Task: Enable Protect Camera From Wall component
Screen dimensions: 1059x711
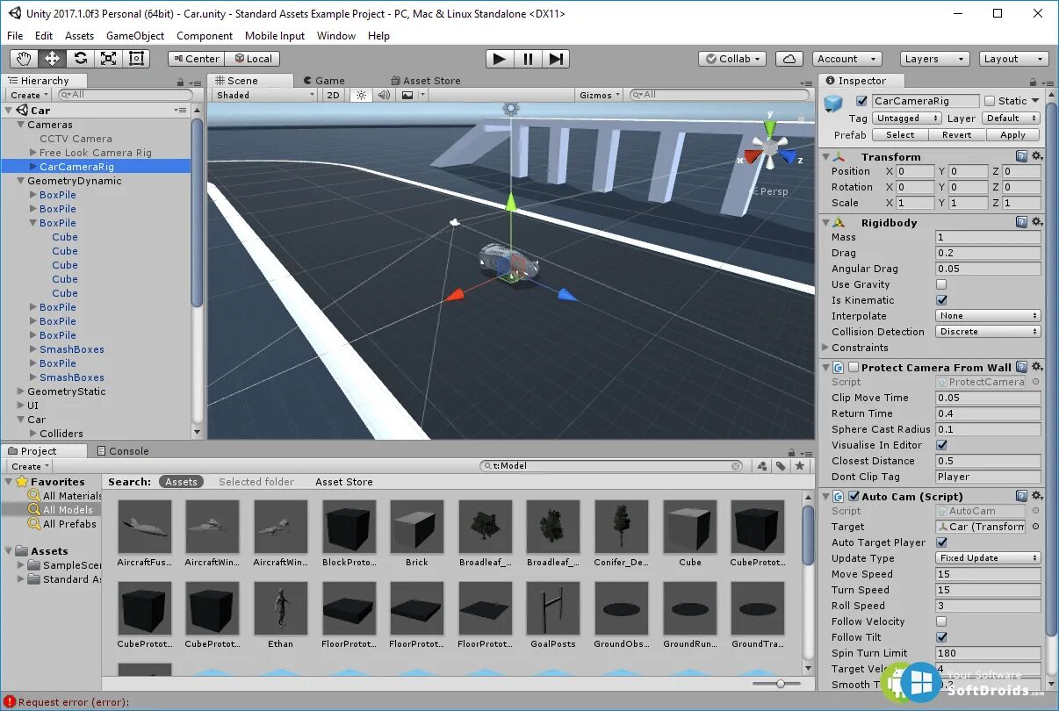Action: click(854, 367)
